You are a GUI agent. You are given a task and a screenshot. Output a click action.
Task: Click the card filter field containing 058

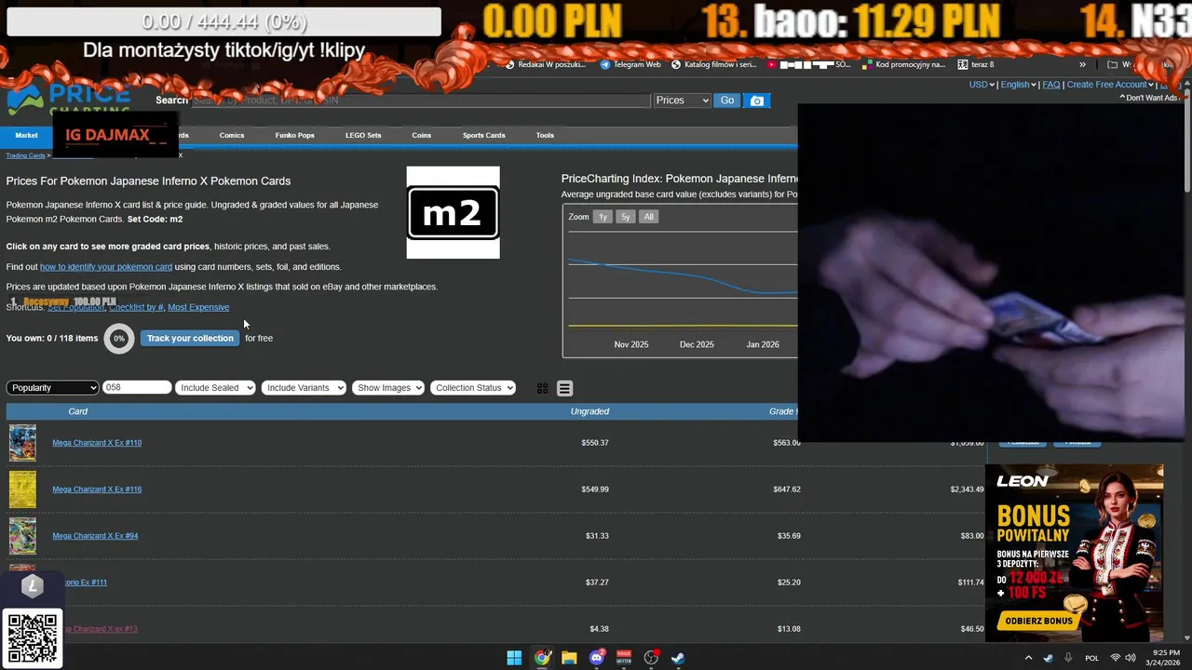(x=137, y=387)
